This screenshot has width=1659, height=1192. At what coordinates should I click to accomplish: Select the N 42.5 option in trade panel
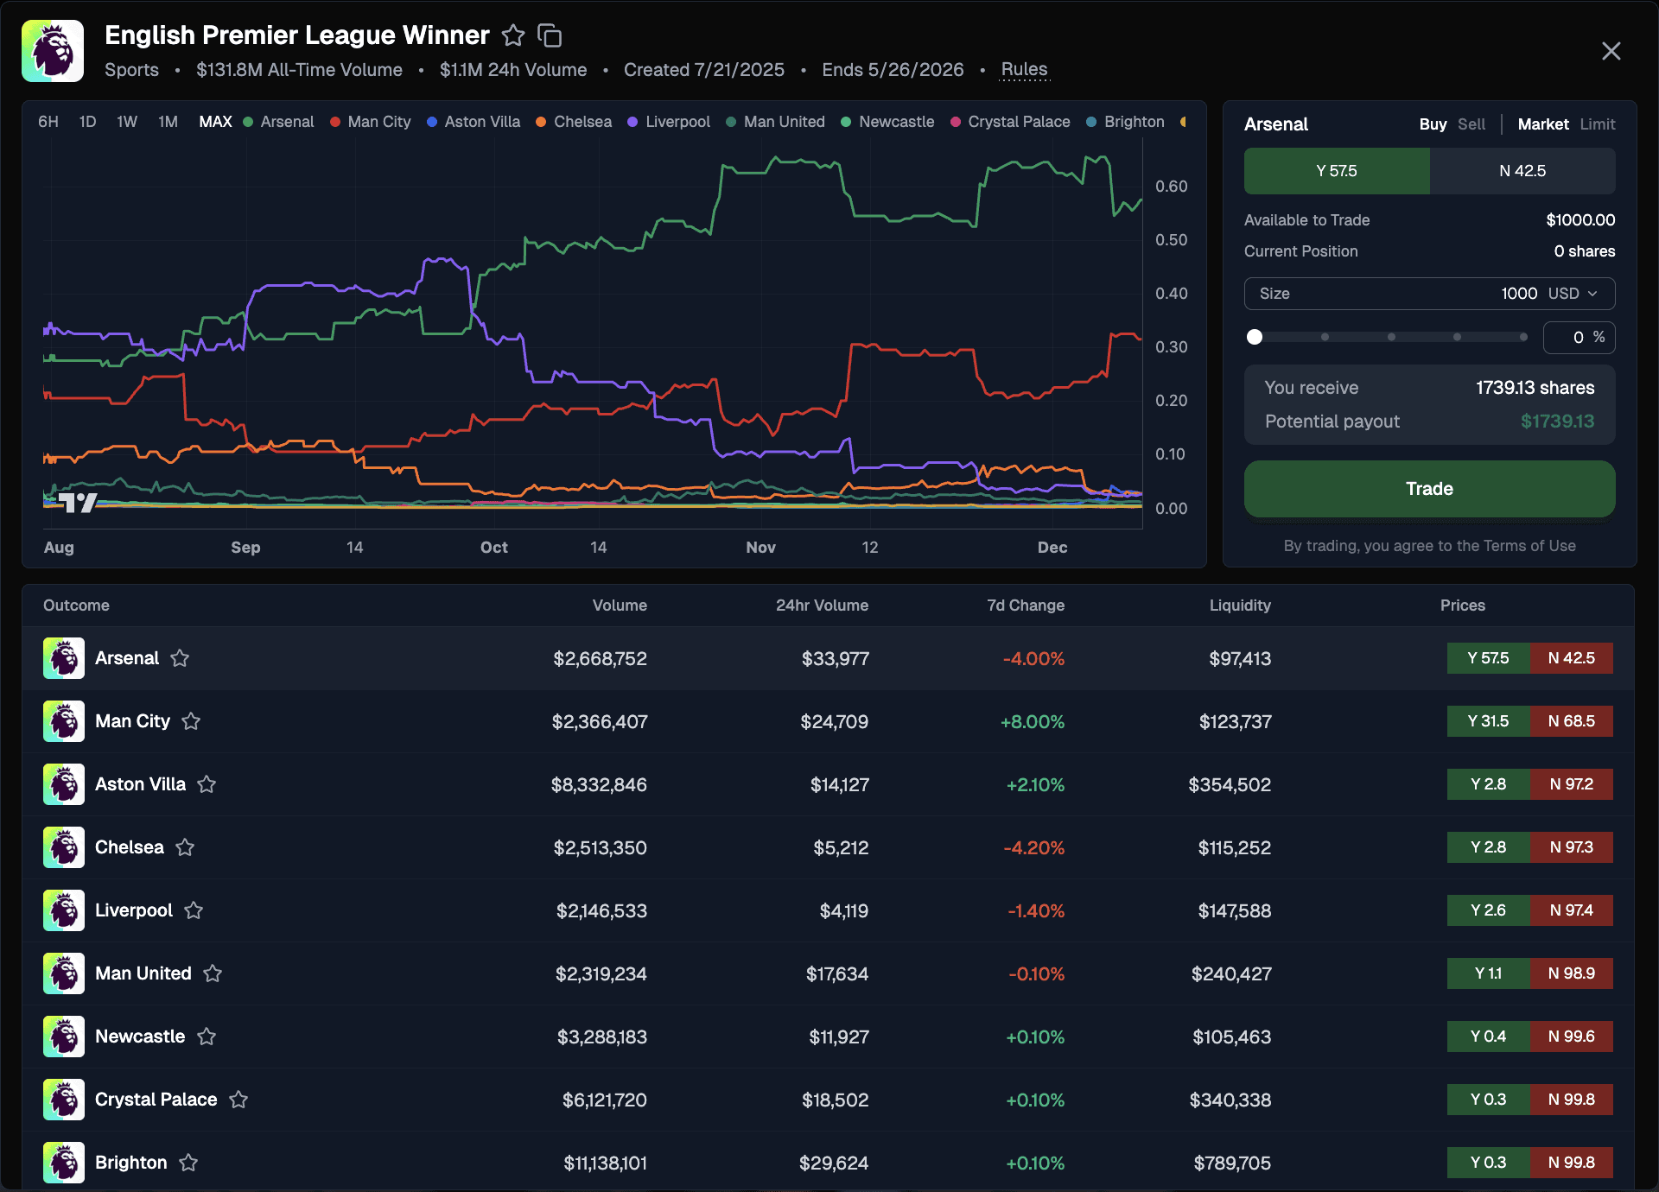[1522, 171]
